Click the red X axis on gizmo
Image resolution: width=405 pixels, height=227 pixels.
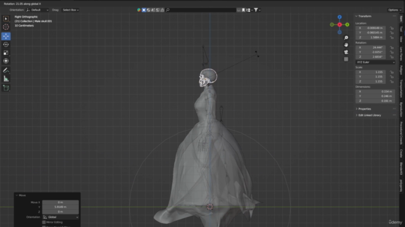pos(339,25)
